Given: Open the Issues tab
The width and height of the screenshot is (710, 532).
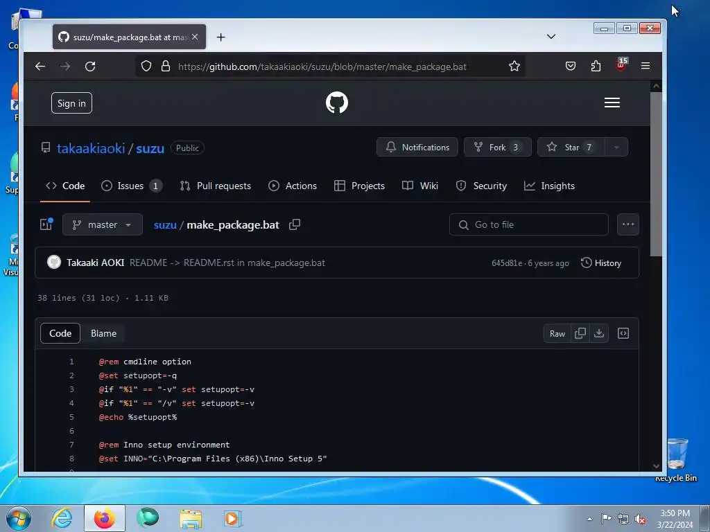Looking at the screenshot, I should 131,186.
